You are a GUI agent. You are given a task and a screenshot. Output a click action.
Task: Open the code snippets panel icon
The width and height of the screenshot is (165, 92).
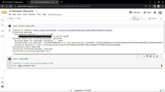(x=2, y=78)
